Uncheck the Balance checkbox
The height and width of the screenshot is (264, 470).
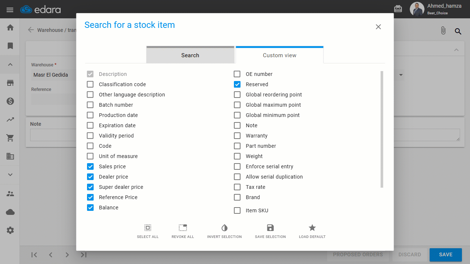90,208
